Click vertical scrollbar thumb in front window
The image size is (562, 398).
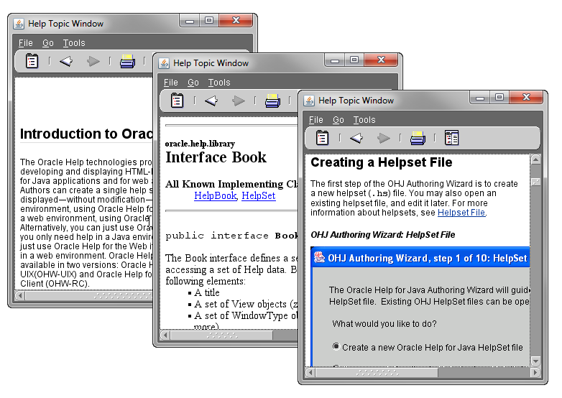(535, 182)
